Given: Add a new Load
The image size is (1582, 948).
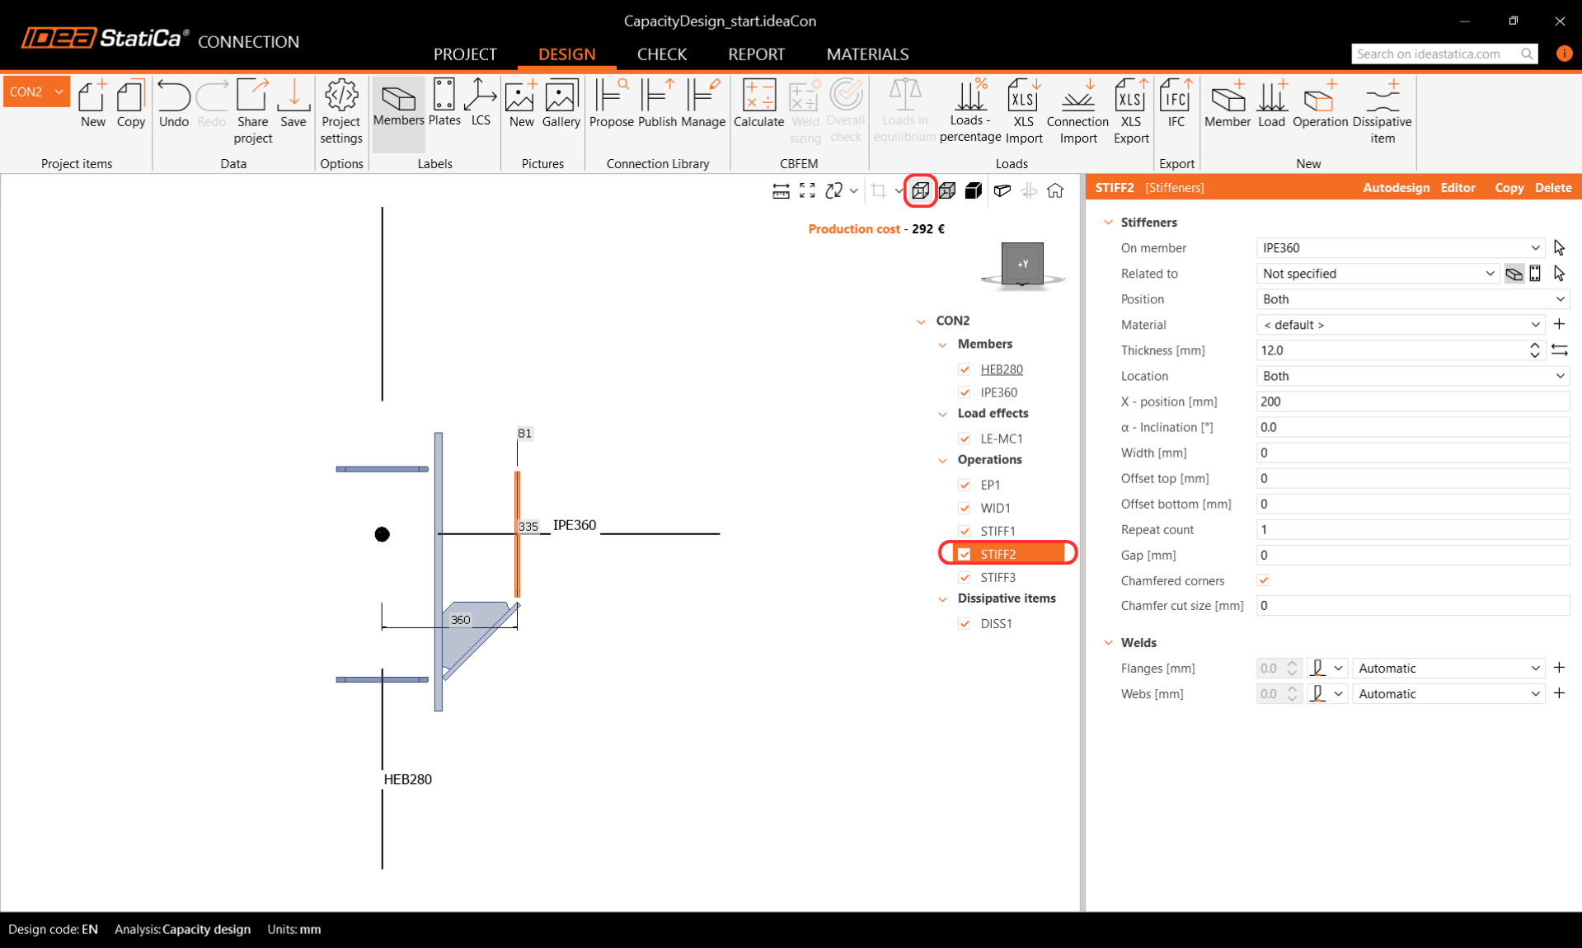Looking at the screenshot, I should (x=1271, y=104).
